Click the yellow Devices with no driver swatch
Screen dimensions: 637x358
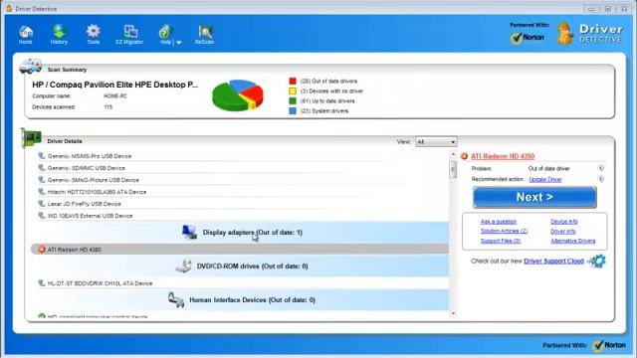293,90
